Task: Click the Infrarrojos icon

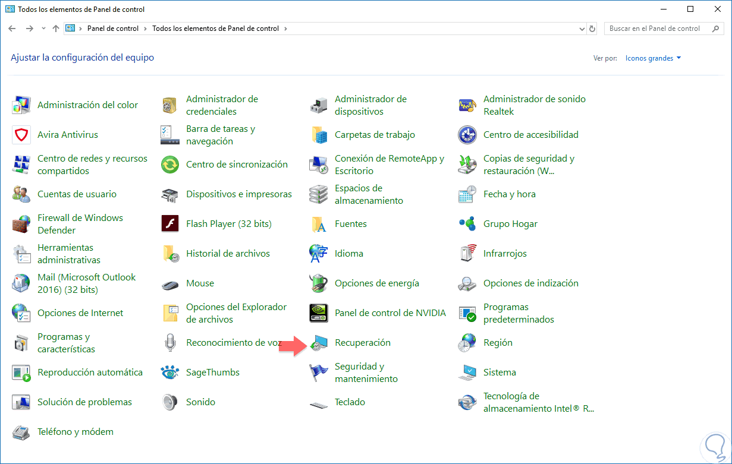Action: (467, 254)
